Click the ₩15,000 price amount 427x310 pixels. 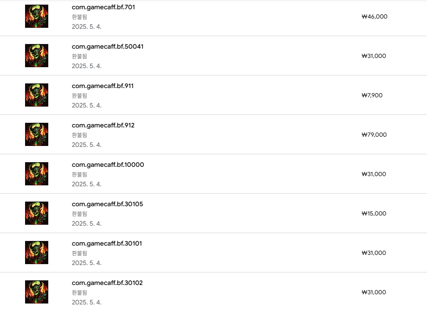tap(374, 214)
